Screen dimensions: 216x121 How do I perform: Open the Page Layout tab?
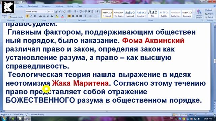(x=33, y=6)
